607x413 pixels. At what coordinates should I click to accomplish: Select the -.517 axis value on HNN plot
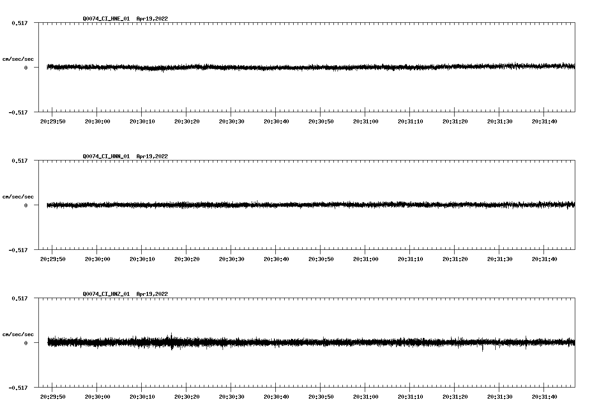click(x=18, y=250)
